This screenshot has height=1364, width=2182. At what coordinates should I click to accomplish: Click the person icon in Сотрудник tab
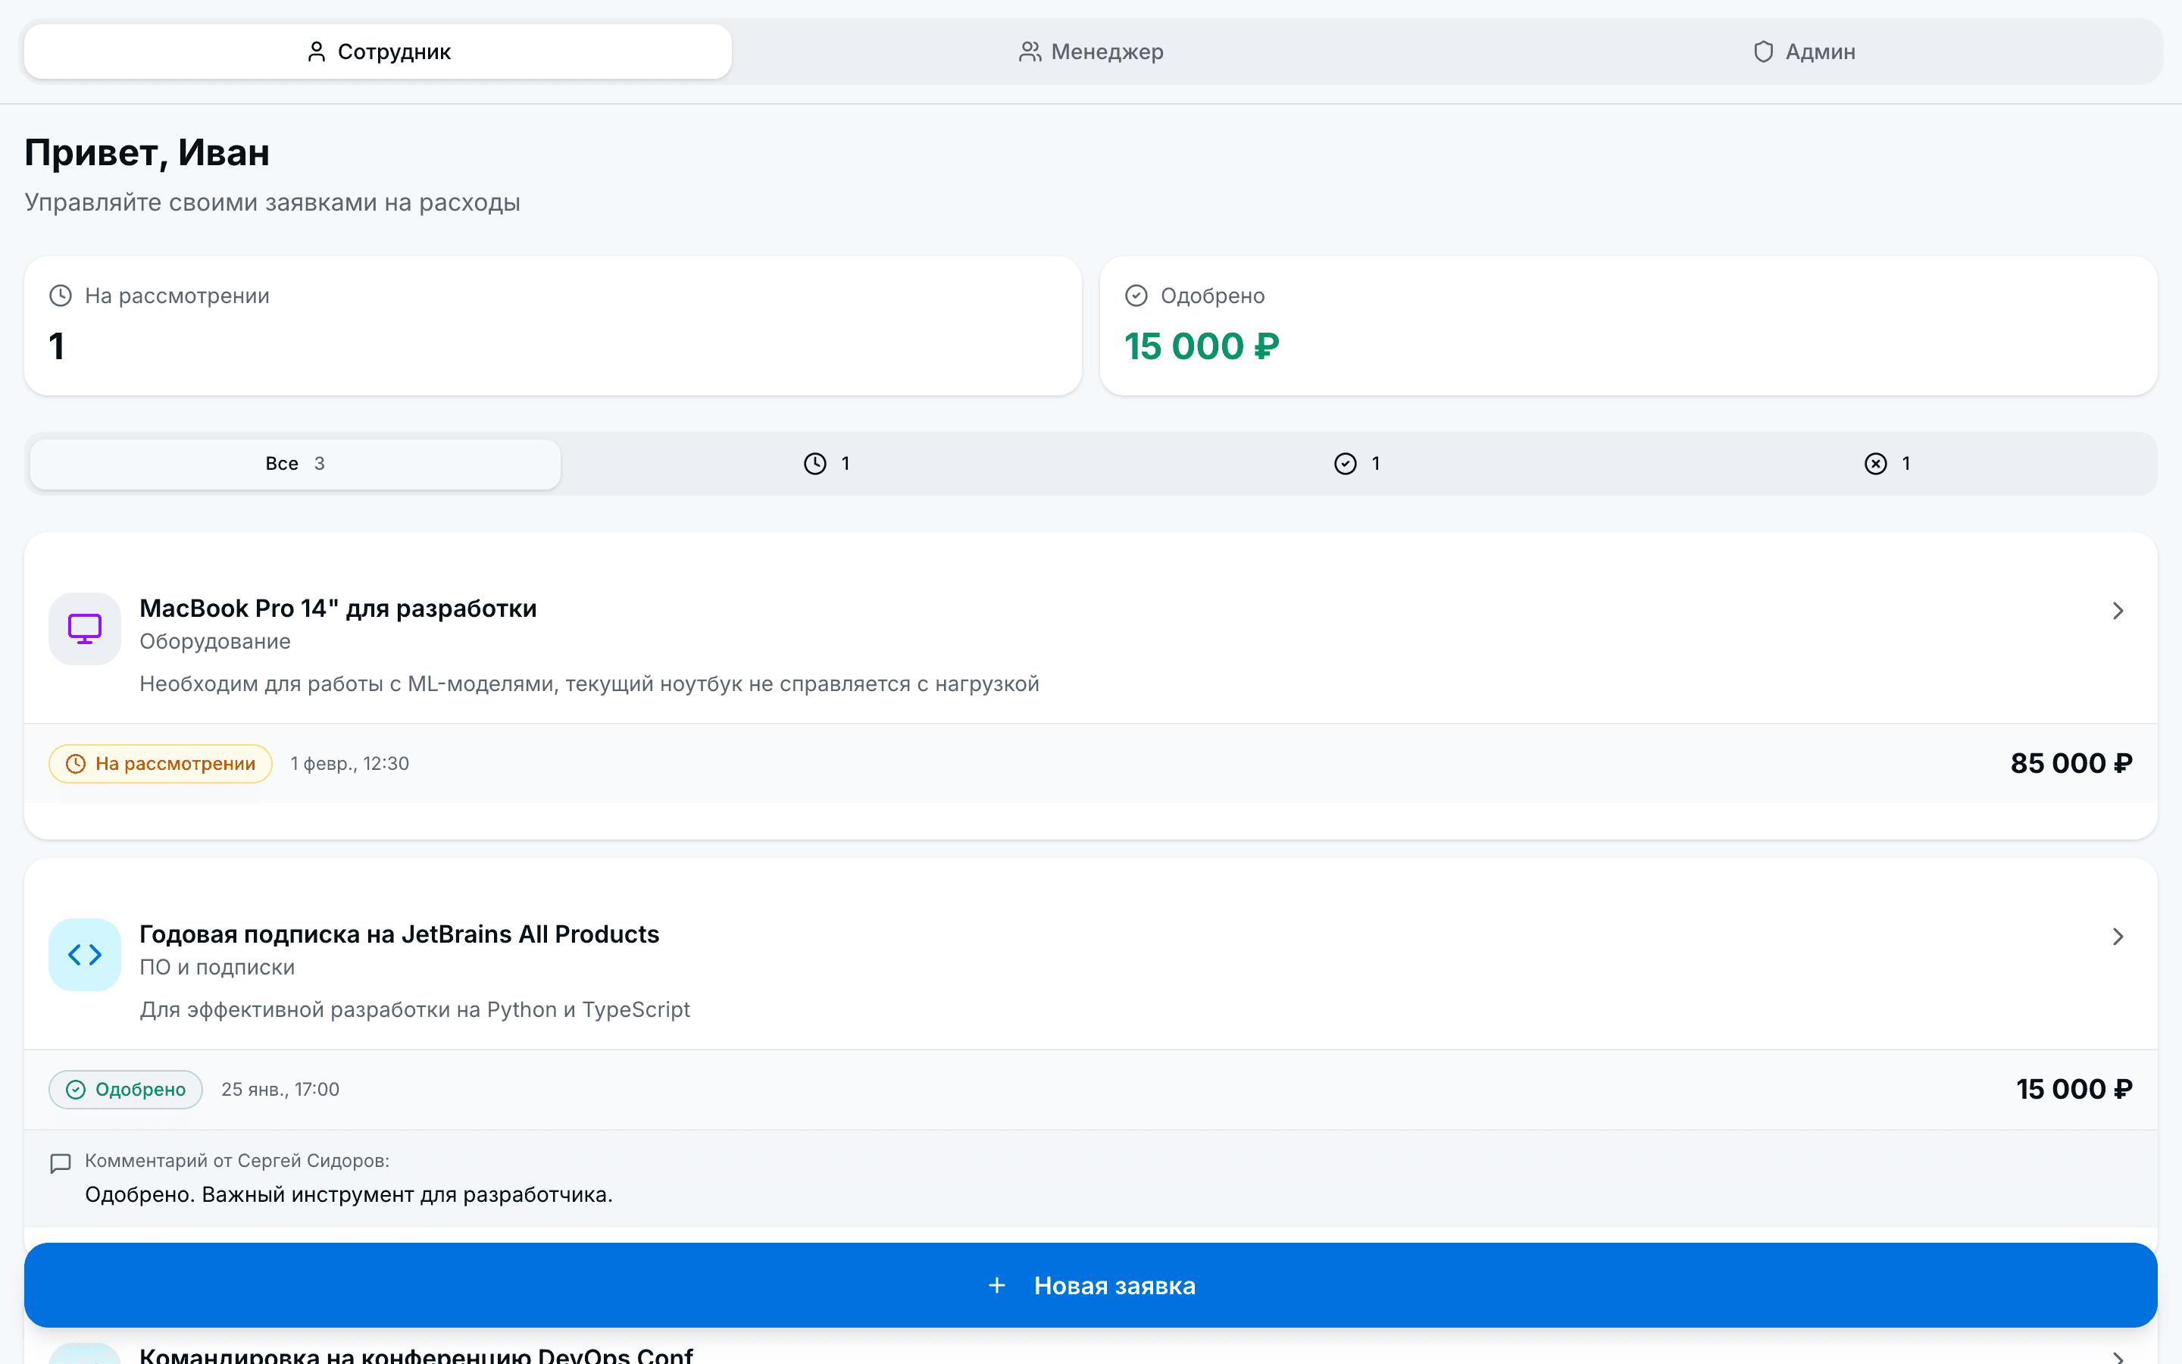coord(317,52)
